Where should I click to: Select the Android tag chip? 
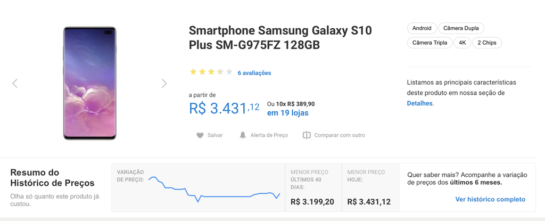(422, 28)
